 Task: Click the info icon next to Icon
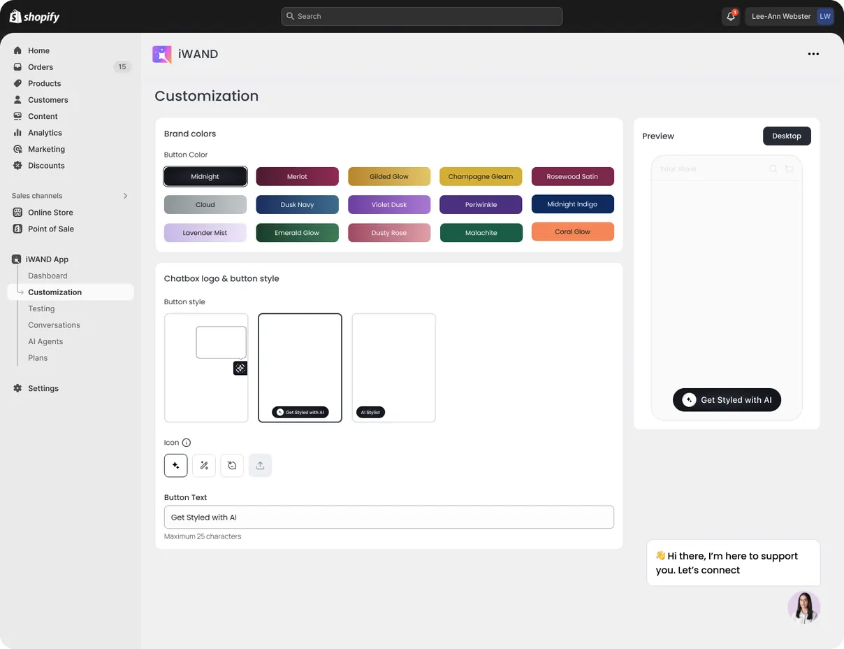(x=187, y=443)
